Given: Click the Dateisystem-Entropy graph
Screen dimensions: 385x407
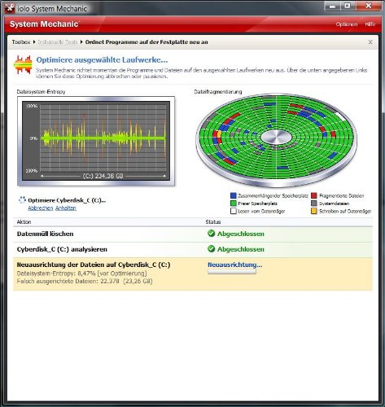Looking at the screenshot, I should coord(96,141).
